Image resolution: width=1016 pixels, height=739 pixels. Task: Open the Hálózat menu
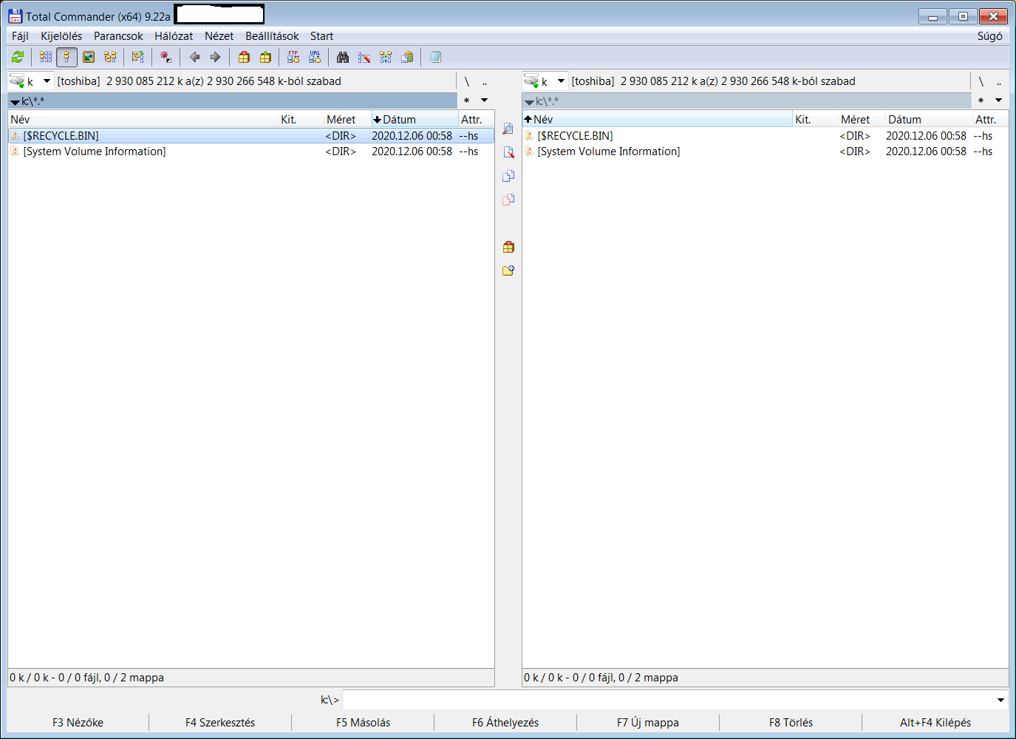pos(174,36)
